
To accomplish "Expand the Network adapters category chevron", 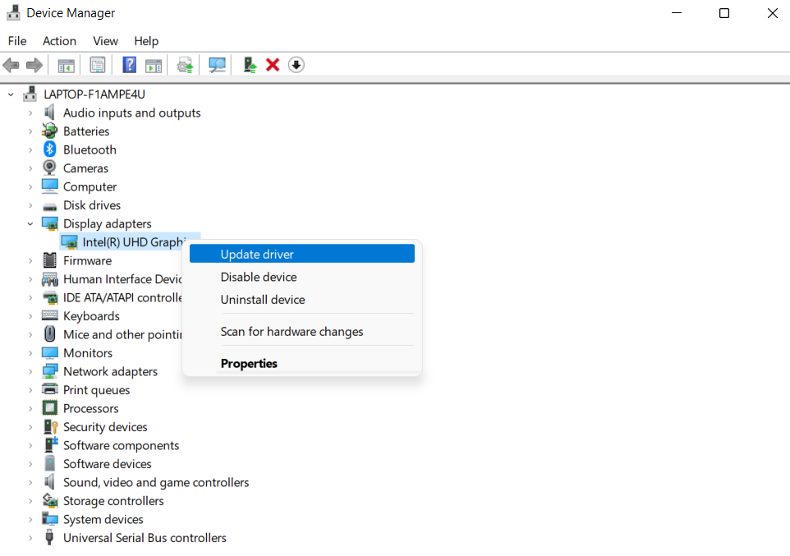I will [30, 371].
